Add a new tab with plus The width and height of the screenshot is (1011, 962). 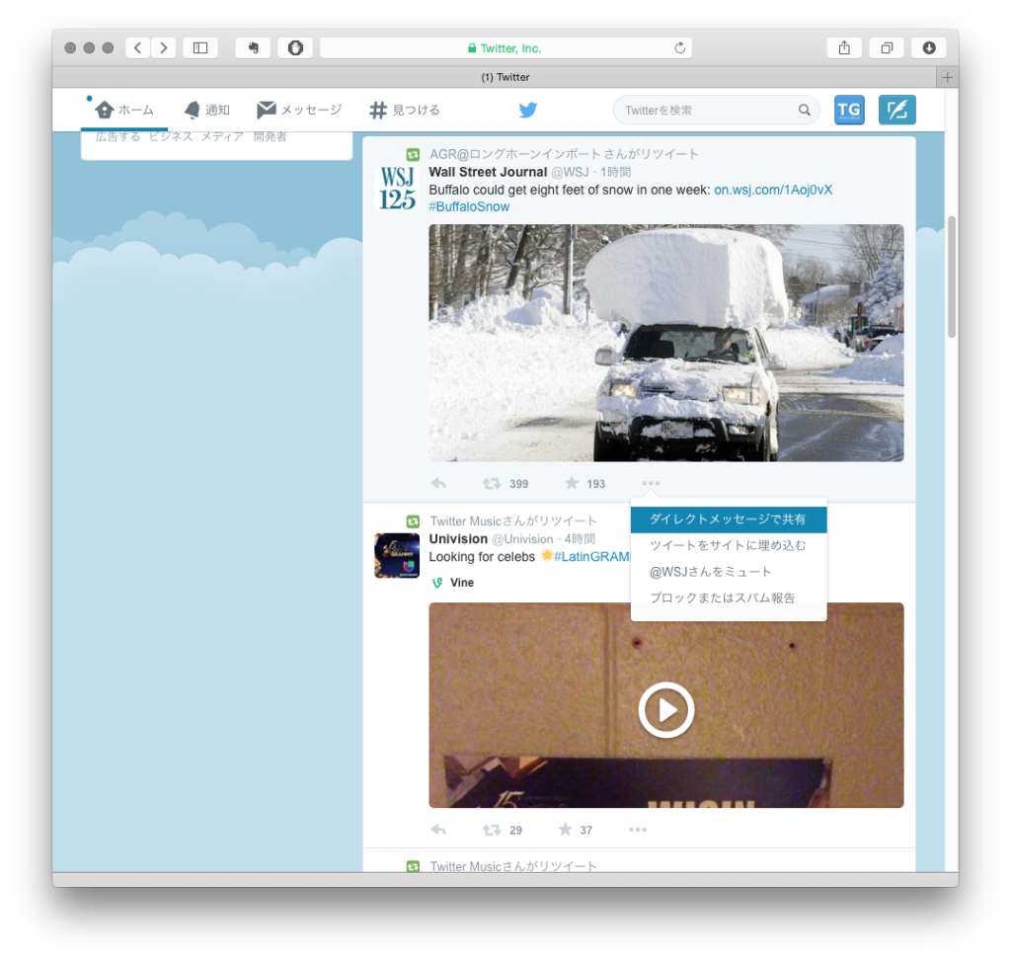pyautogui.click(x=947, y=77)
